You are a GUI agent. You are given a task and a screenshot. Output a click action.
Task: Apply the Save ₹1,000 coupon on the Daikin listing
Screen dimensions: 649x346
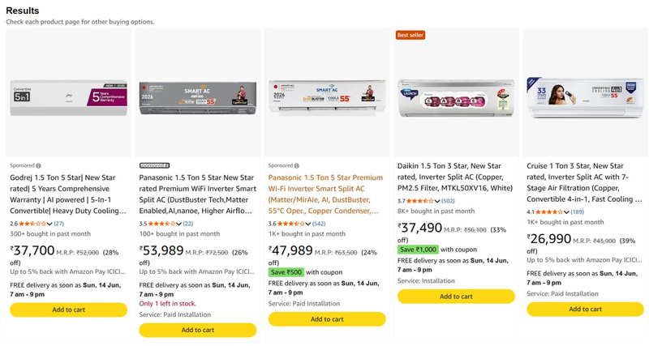pos(418,250)
